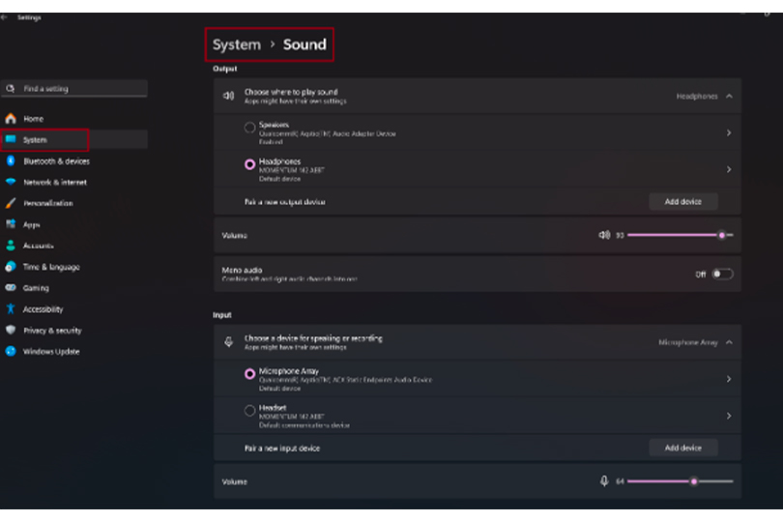The width and height of the screenshot is (783, 522).
Task: Open Accessibility settings from sidebar
Action: (43, 309)
